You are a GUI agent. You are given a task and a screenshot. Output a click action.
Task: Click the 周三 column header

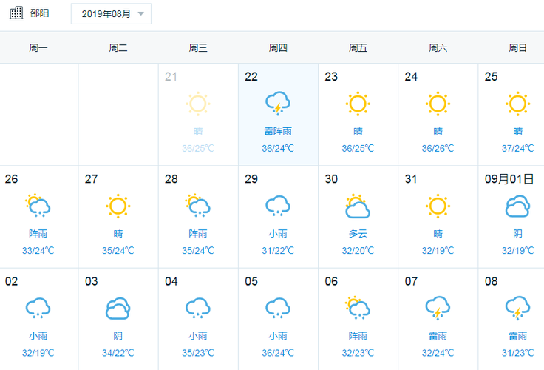click(198, 47)
